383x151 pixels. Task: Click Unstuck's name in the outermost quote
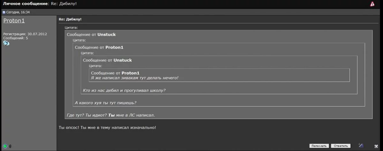point(107,35)
